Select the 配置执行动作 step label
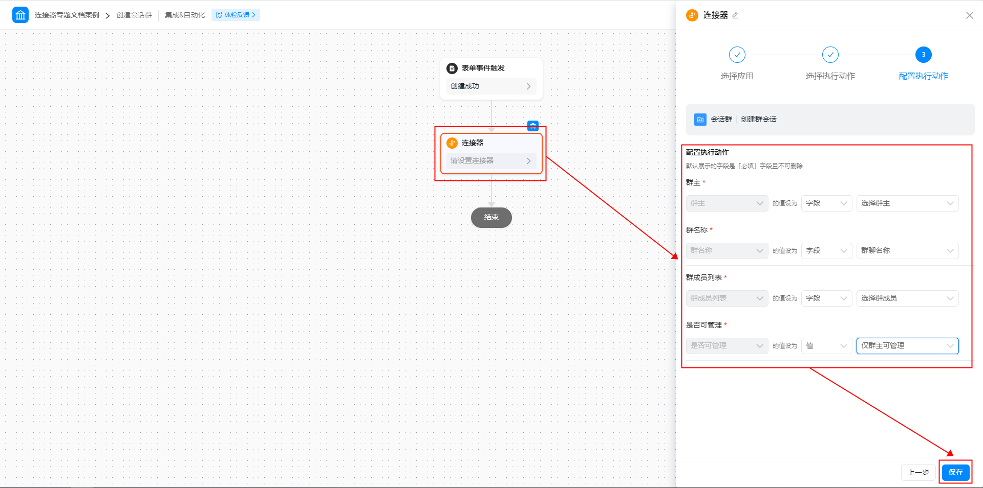The width and height of the screenshot is (983, 488). point(924,76)
